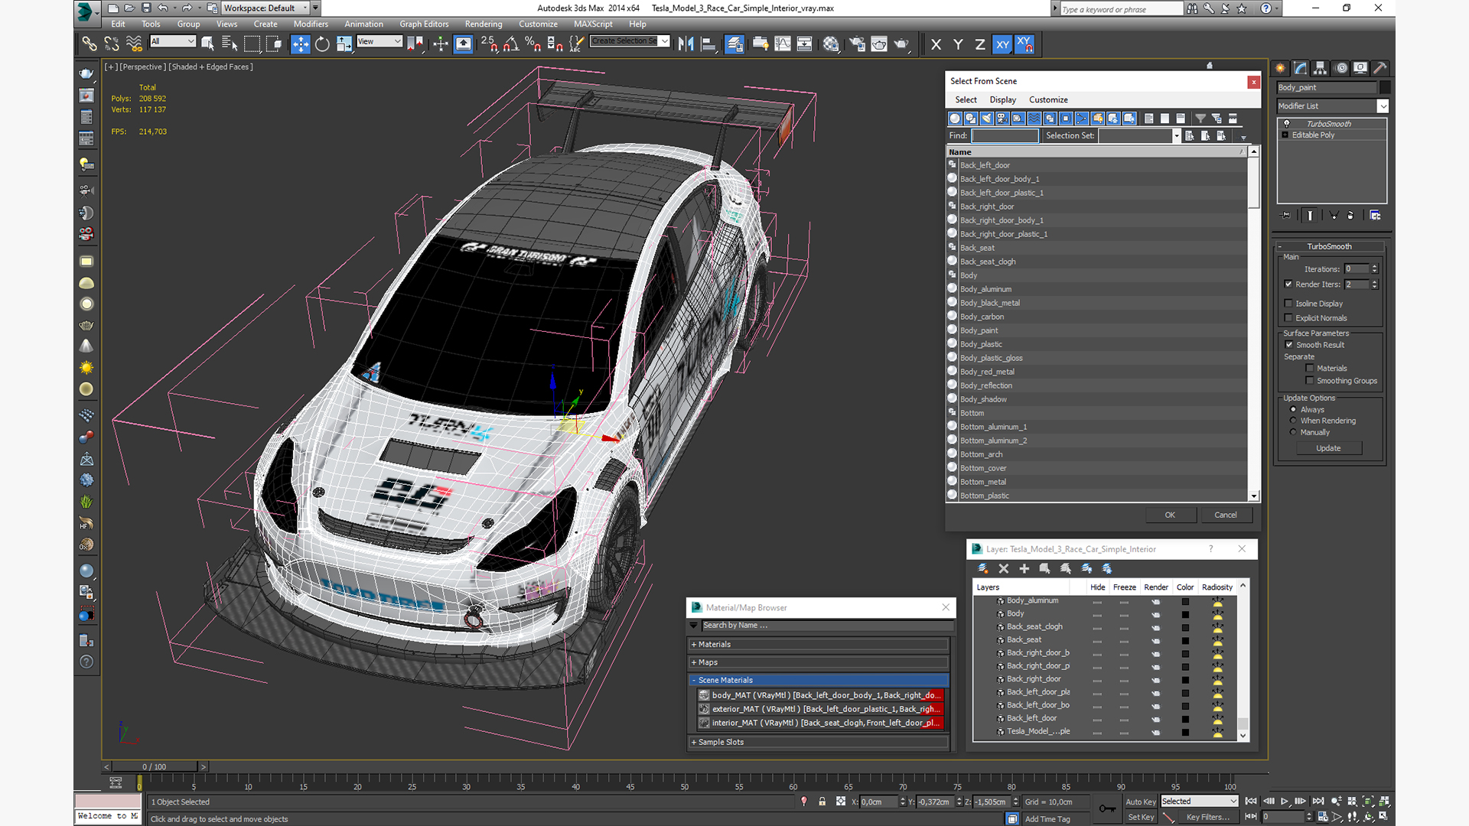Toggle selection lock padlock icon
1469x826 pixels.
[822, 802]
